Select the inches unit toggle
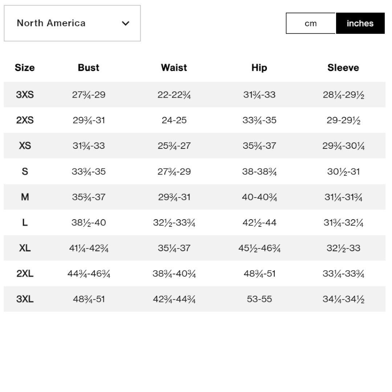The height and width of the screenshot is (392, 392). (360, 23)
